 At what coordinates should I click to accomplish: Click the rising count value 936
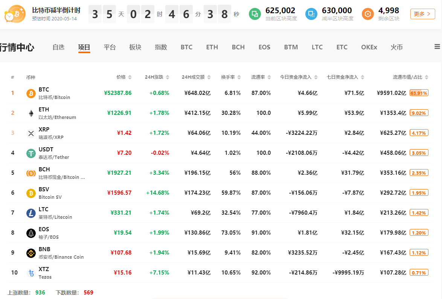tap(40, 293)
